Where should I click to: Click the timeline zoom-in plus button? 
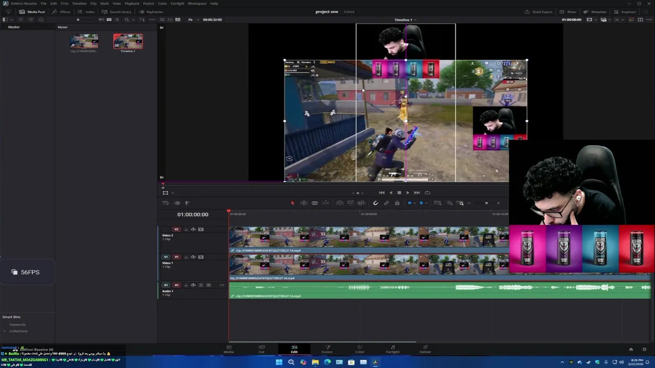point(498,203)
